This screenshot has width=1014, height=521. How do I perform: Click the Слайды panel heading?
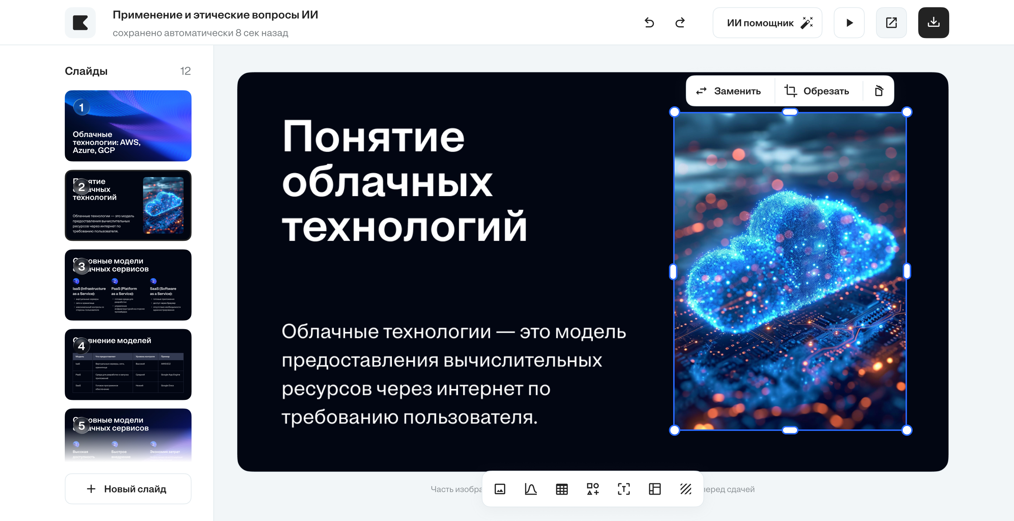[x=86, y=71]
